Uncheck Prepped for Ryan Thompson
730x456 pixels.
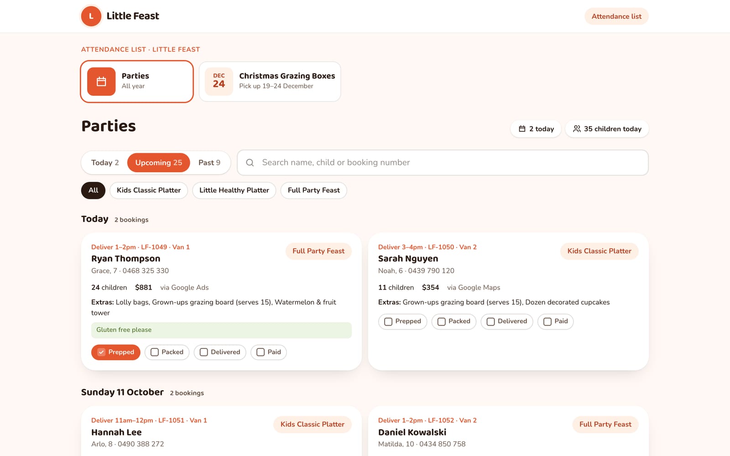[x=116, y=352]
